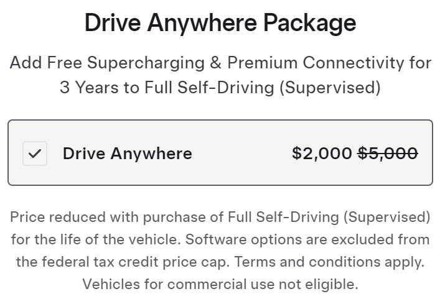The width and height of the screenshot is (445, 299).
Task: Click the Drive Anywhere option label
Action: coord(127,154)
